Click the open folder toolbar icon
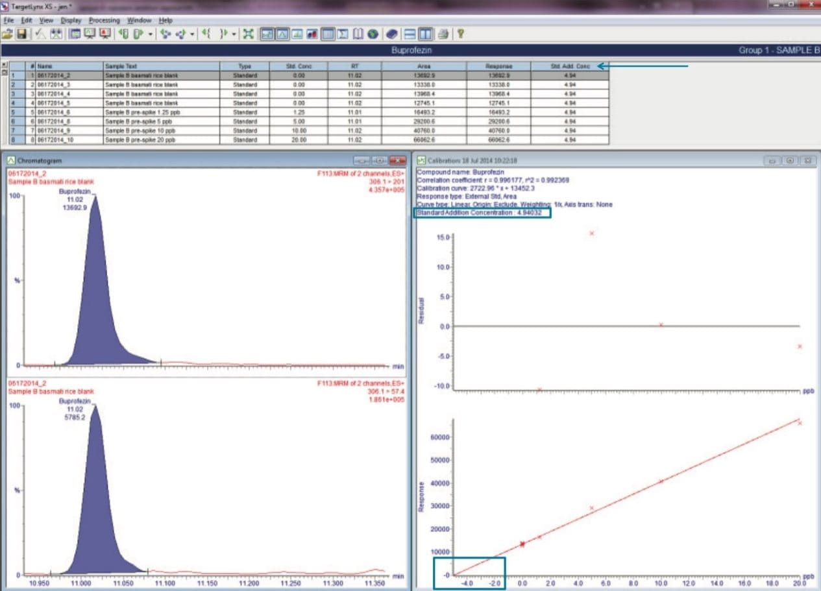This screenshot has width=821, height=591. point(7,34)
